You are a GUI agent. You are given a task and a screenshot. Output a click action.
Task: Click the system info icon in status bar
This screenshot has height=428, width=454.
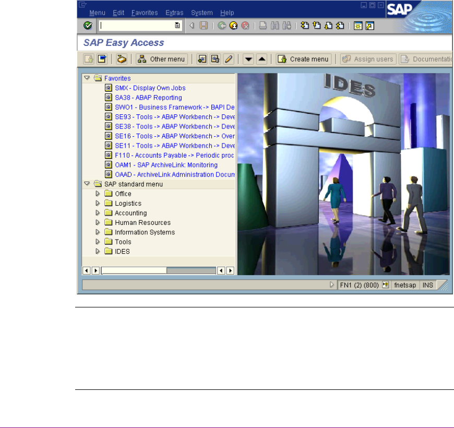point(386,284)
